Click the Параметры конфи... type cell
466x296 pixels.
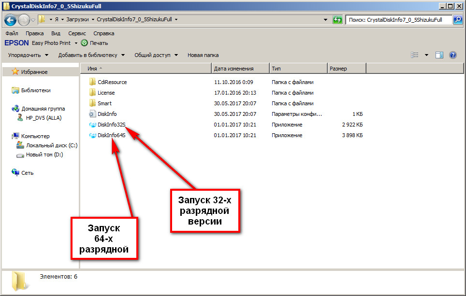pos(297,114)
